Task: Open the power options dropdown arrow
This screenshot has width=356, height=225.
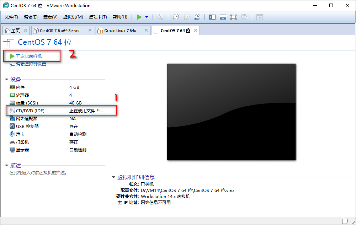Action: click(x=147, y=17)
